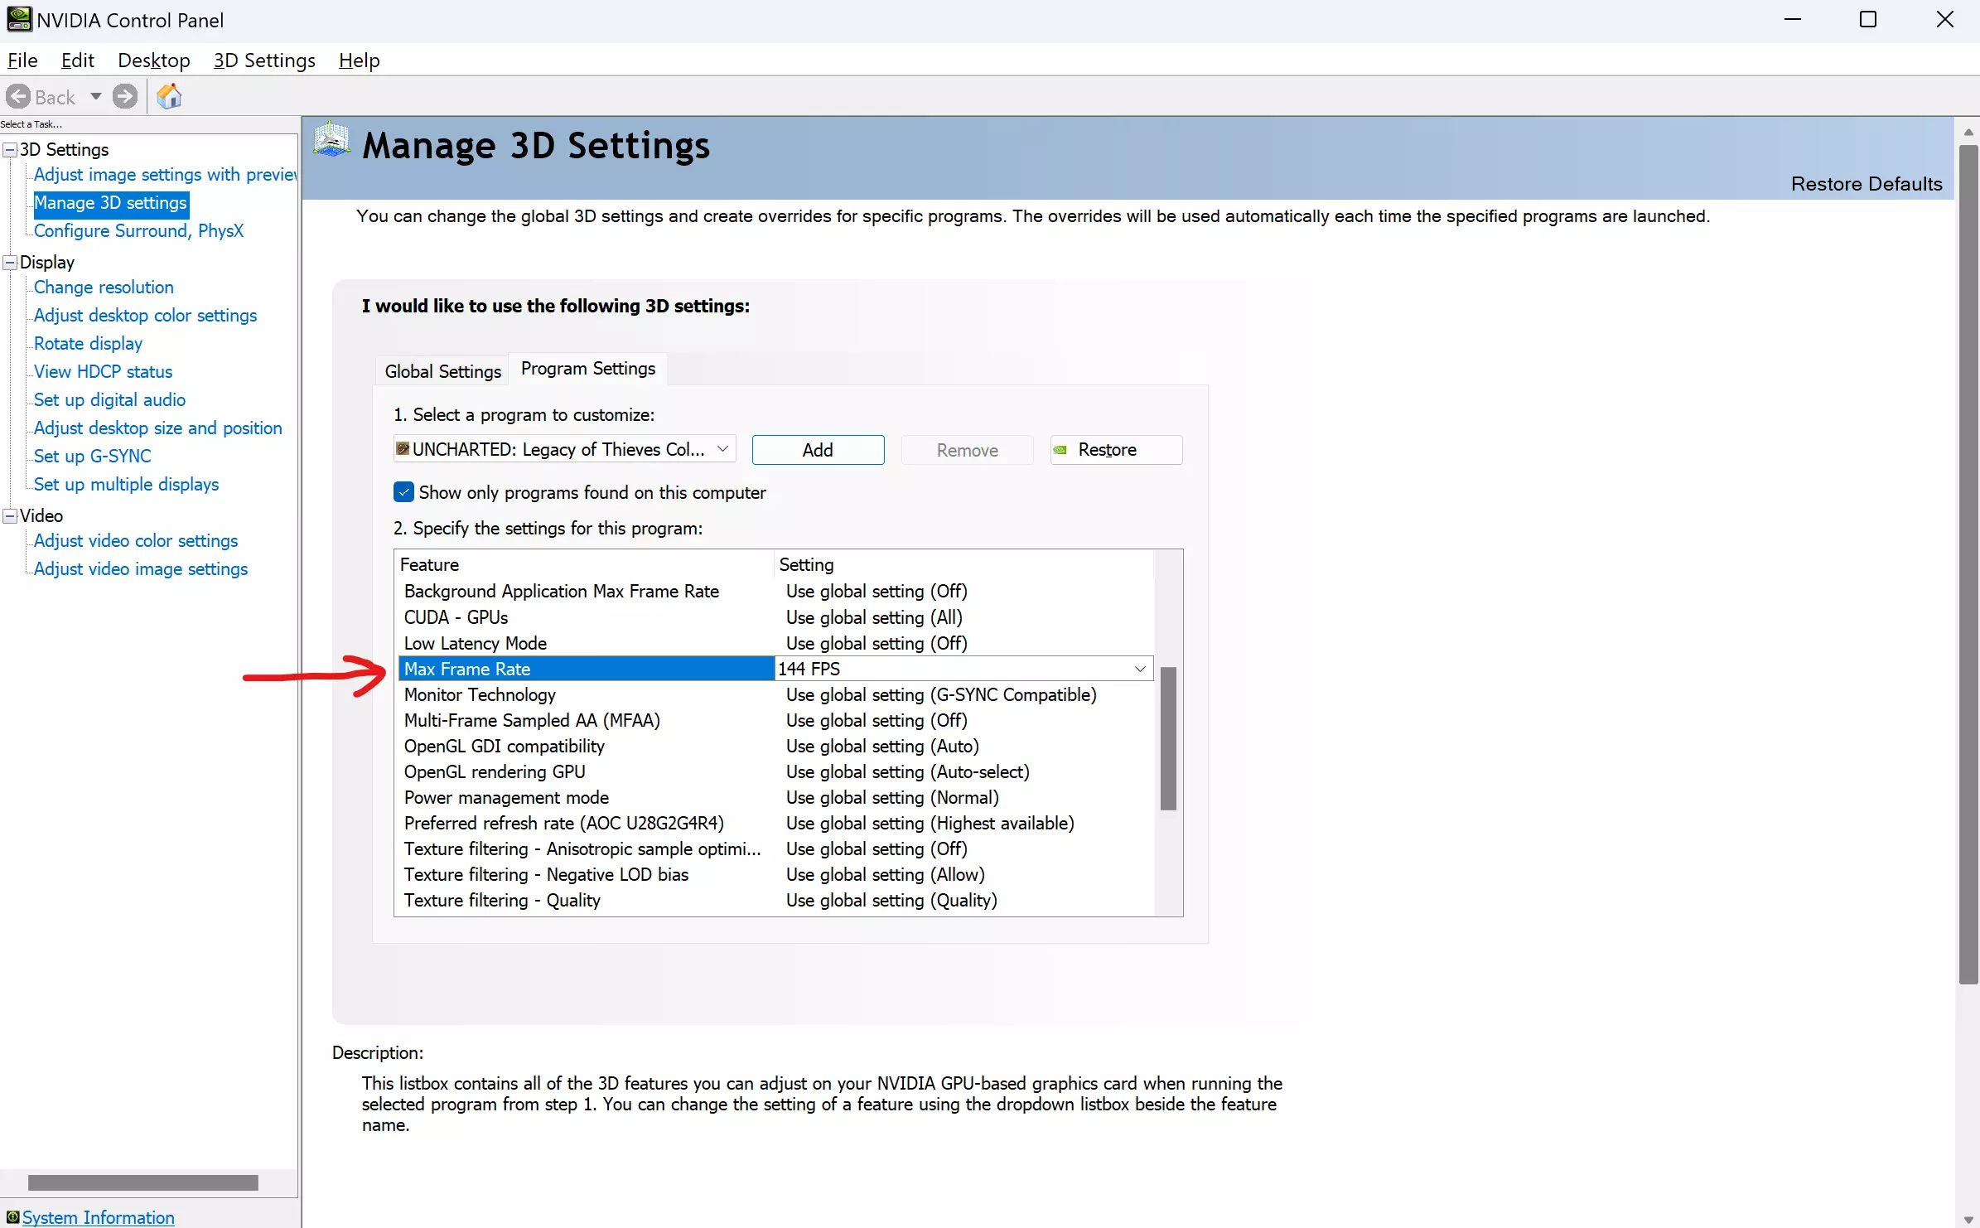Image resolution: width=1980 pixels, height=1228 pixels.
Task: Click the Forward arrow icon
Action: pos(125,97)
